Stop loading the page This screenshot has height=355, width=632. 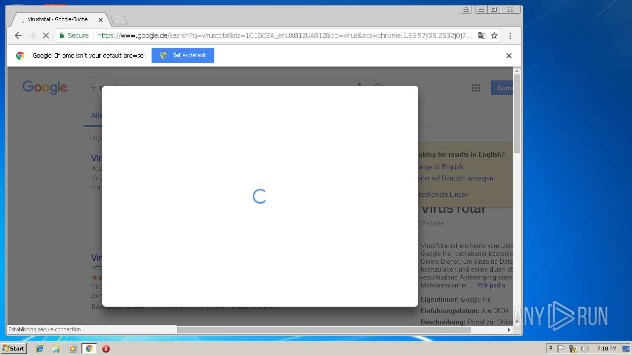click(45, 35)
